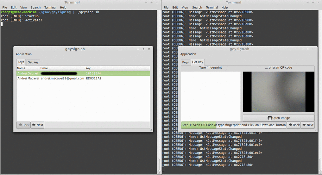Sort keys by Name column header
Image resolution: width=322 pixels, height=175 pixels.
coord(28,68)
